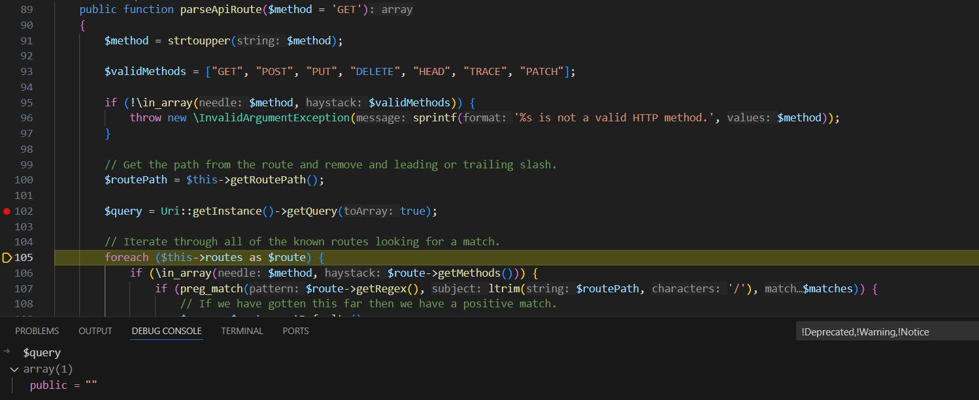Open the PROBLEMS panel tab
979x400 pixels.
tap(37, 331)
